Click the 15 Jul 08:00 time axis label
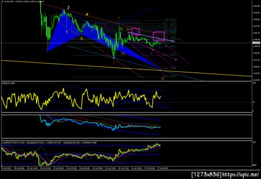The width and height of the screenshot is (261, 179). coord(19,168)
